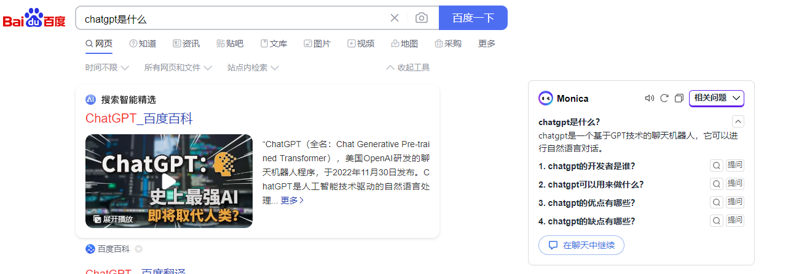Open image search via camera icon
Screen dimensions: 807x274
(x=421, y=18)
